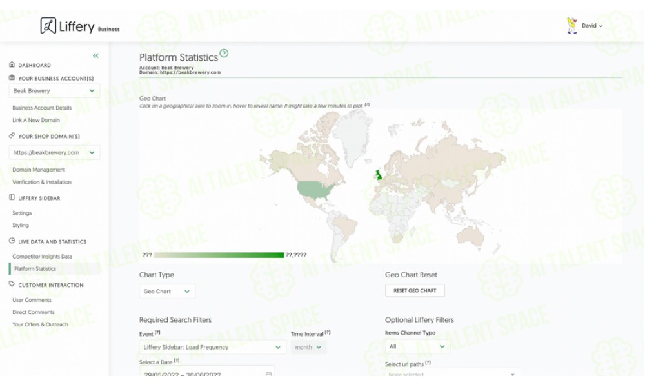Click the Time Interval help tooltip marker
The width and height of the screenshot is (645, 387).
328,332
